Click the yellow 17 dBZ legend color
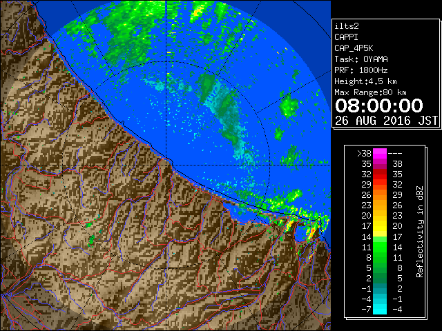442x331 pixels. tap(380, 226)
